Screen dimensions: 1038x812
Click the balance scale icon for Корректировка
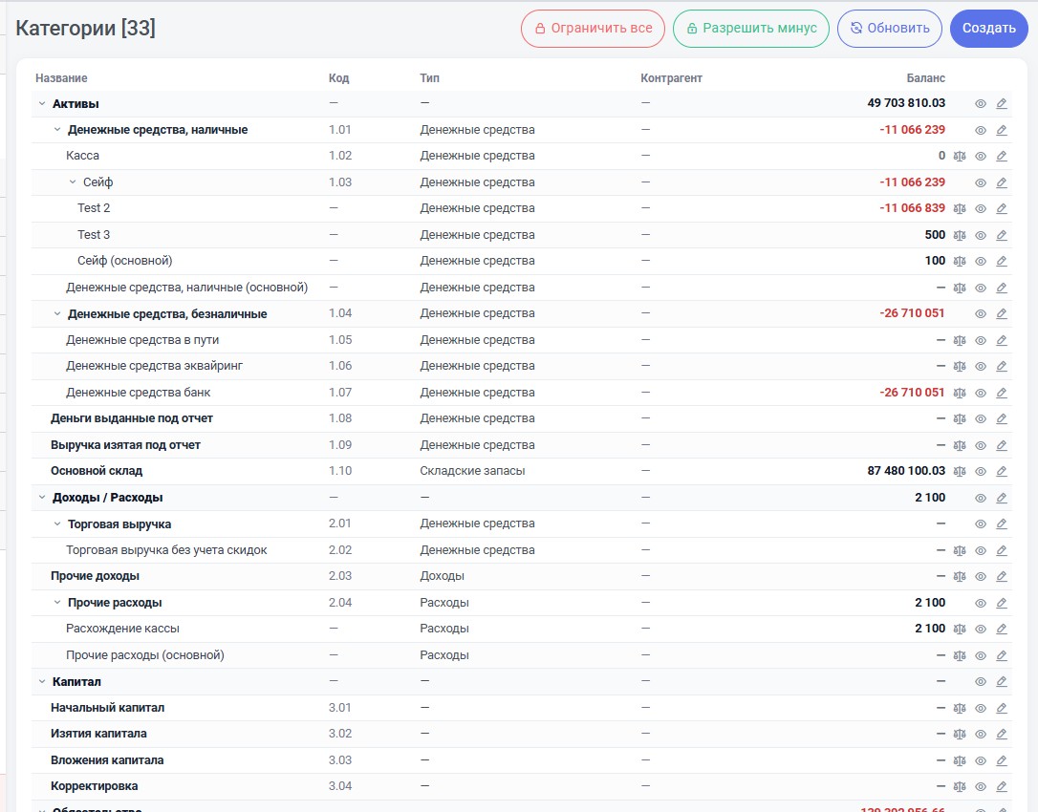point(960,787)
